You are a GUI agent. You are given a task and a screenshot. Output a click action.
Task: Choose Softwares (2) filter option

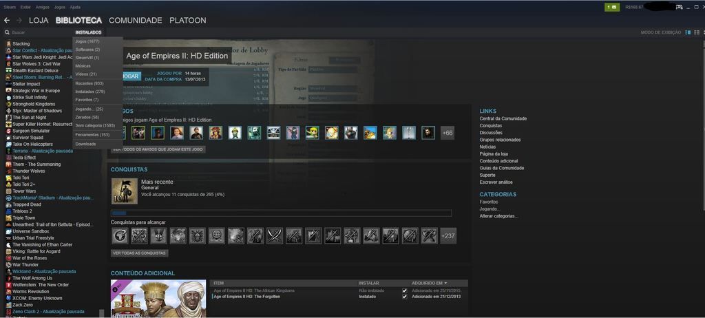tap(87, 50)
